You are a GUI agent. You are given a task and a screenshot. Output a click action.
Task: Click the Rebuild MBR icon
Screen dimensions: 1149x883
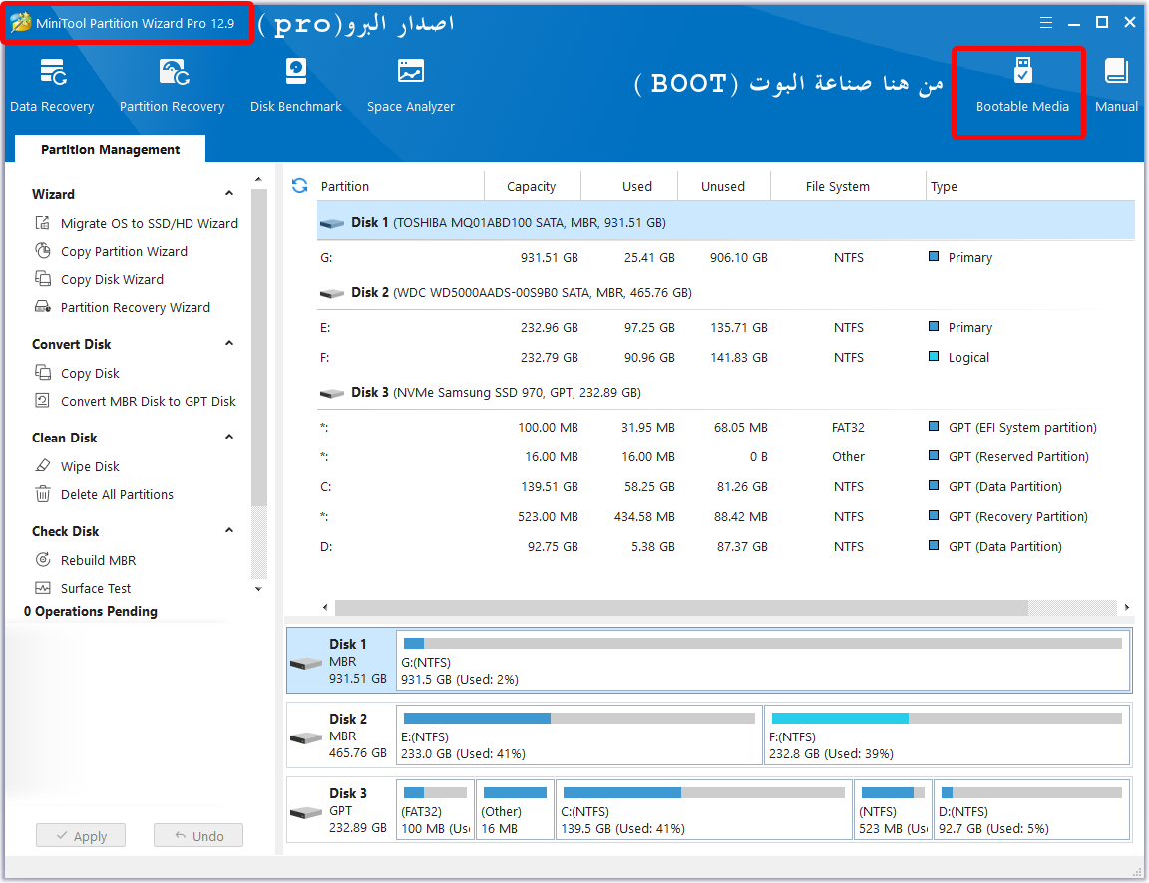pyautogui.click(x=43, y=560)
